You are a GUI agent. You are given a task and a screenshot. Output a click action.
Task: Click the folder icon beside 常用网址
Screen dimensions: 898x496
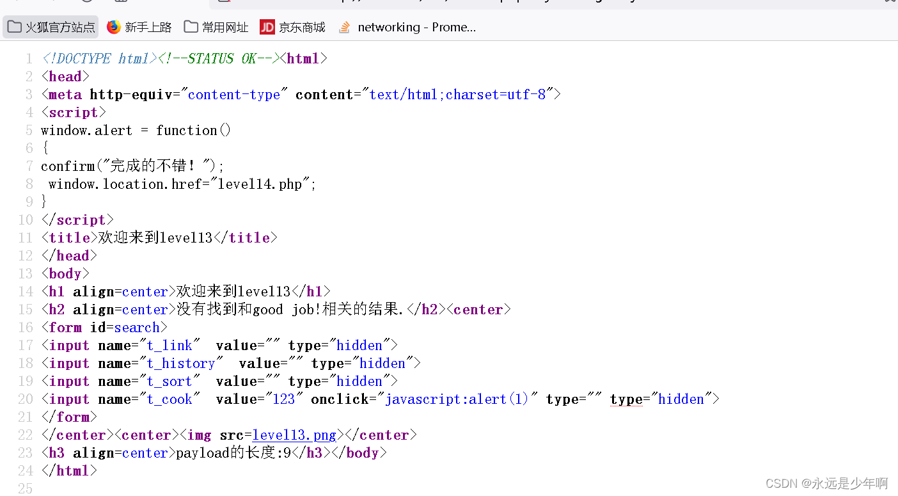[191, 27]
